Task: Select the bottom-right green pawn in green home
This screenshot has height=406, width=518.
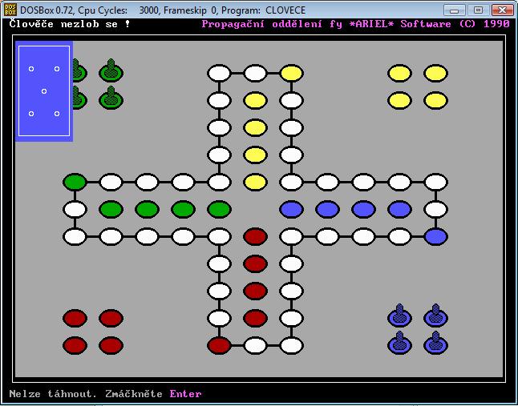Action: 111,100
